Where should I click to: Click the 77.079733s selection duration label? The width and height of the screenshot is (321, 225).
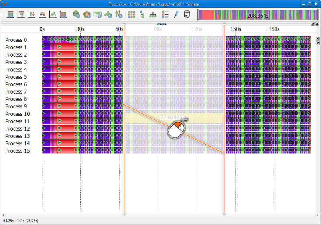pos(174,117)
